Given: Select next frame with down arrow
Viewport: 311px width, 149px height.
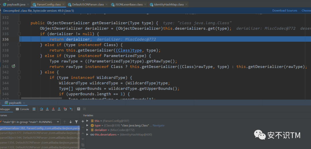Looking at the screenshot, I should click(71, 122).
